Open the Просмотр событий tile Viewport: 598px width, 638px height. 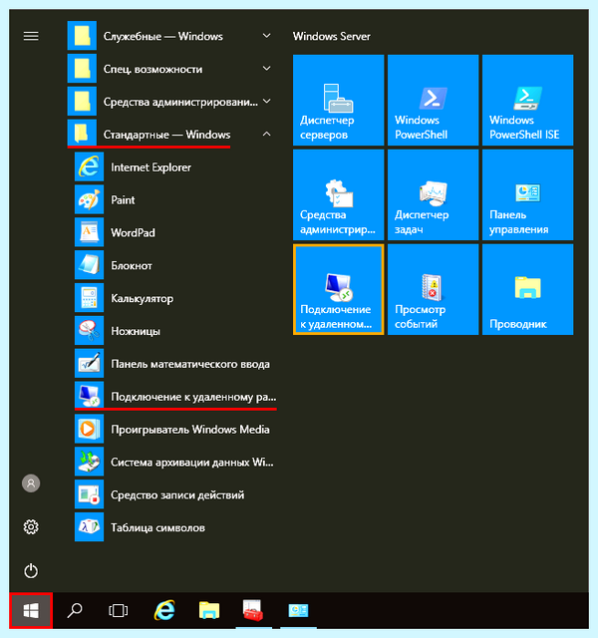434,290
